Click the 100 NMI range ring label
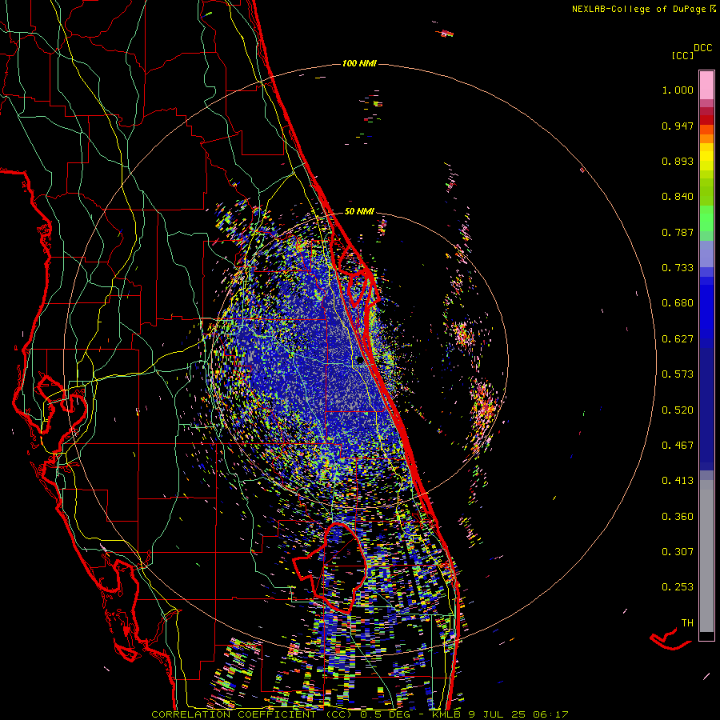Image resolution: width=720 pixels, height=720 pixels. [359, 63]
